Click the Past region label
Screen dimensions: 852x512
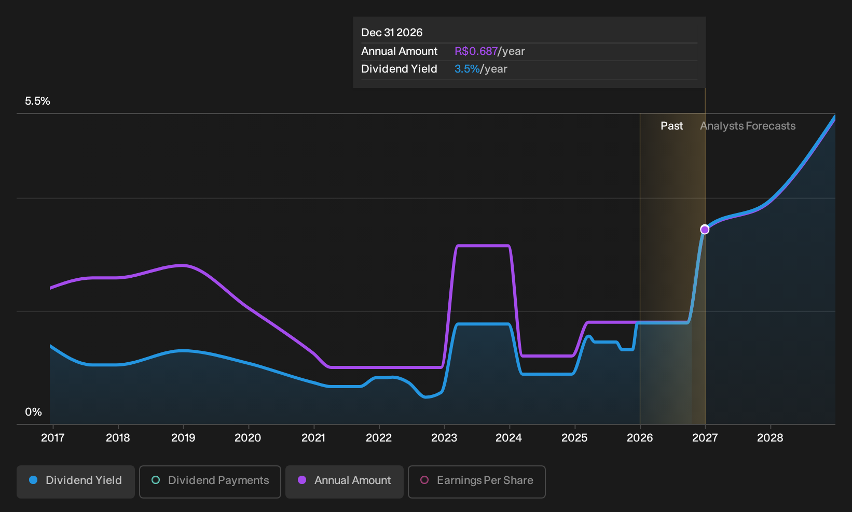671,126
